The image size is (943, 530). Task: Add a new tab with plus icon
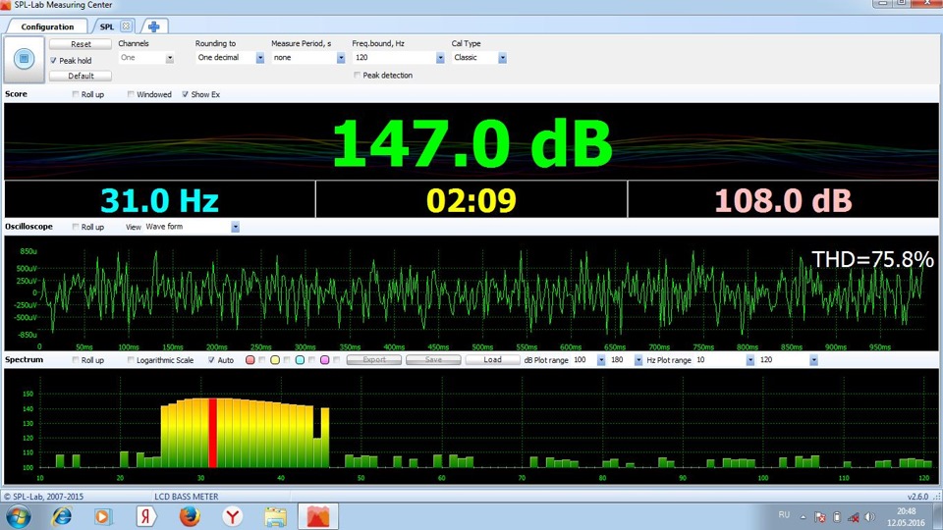click(x=153, y=26)
